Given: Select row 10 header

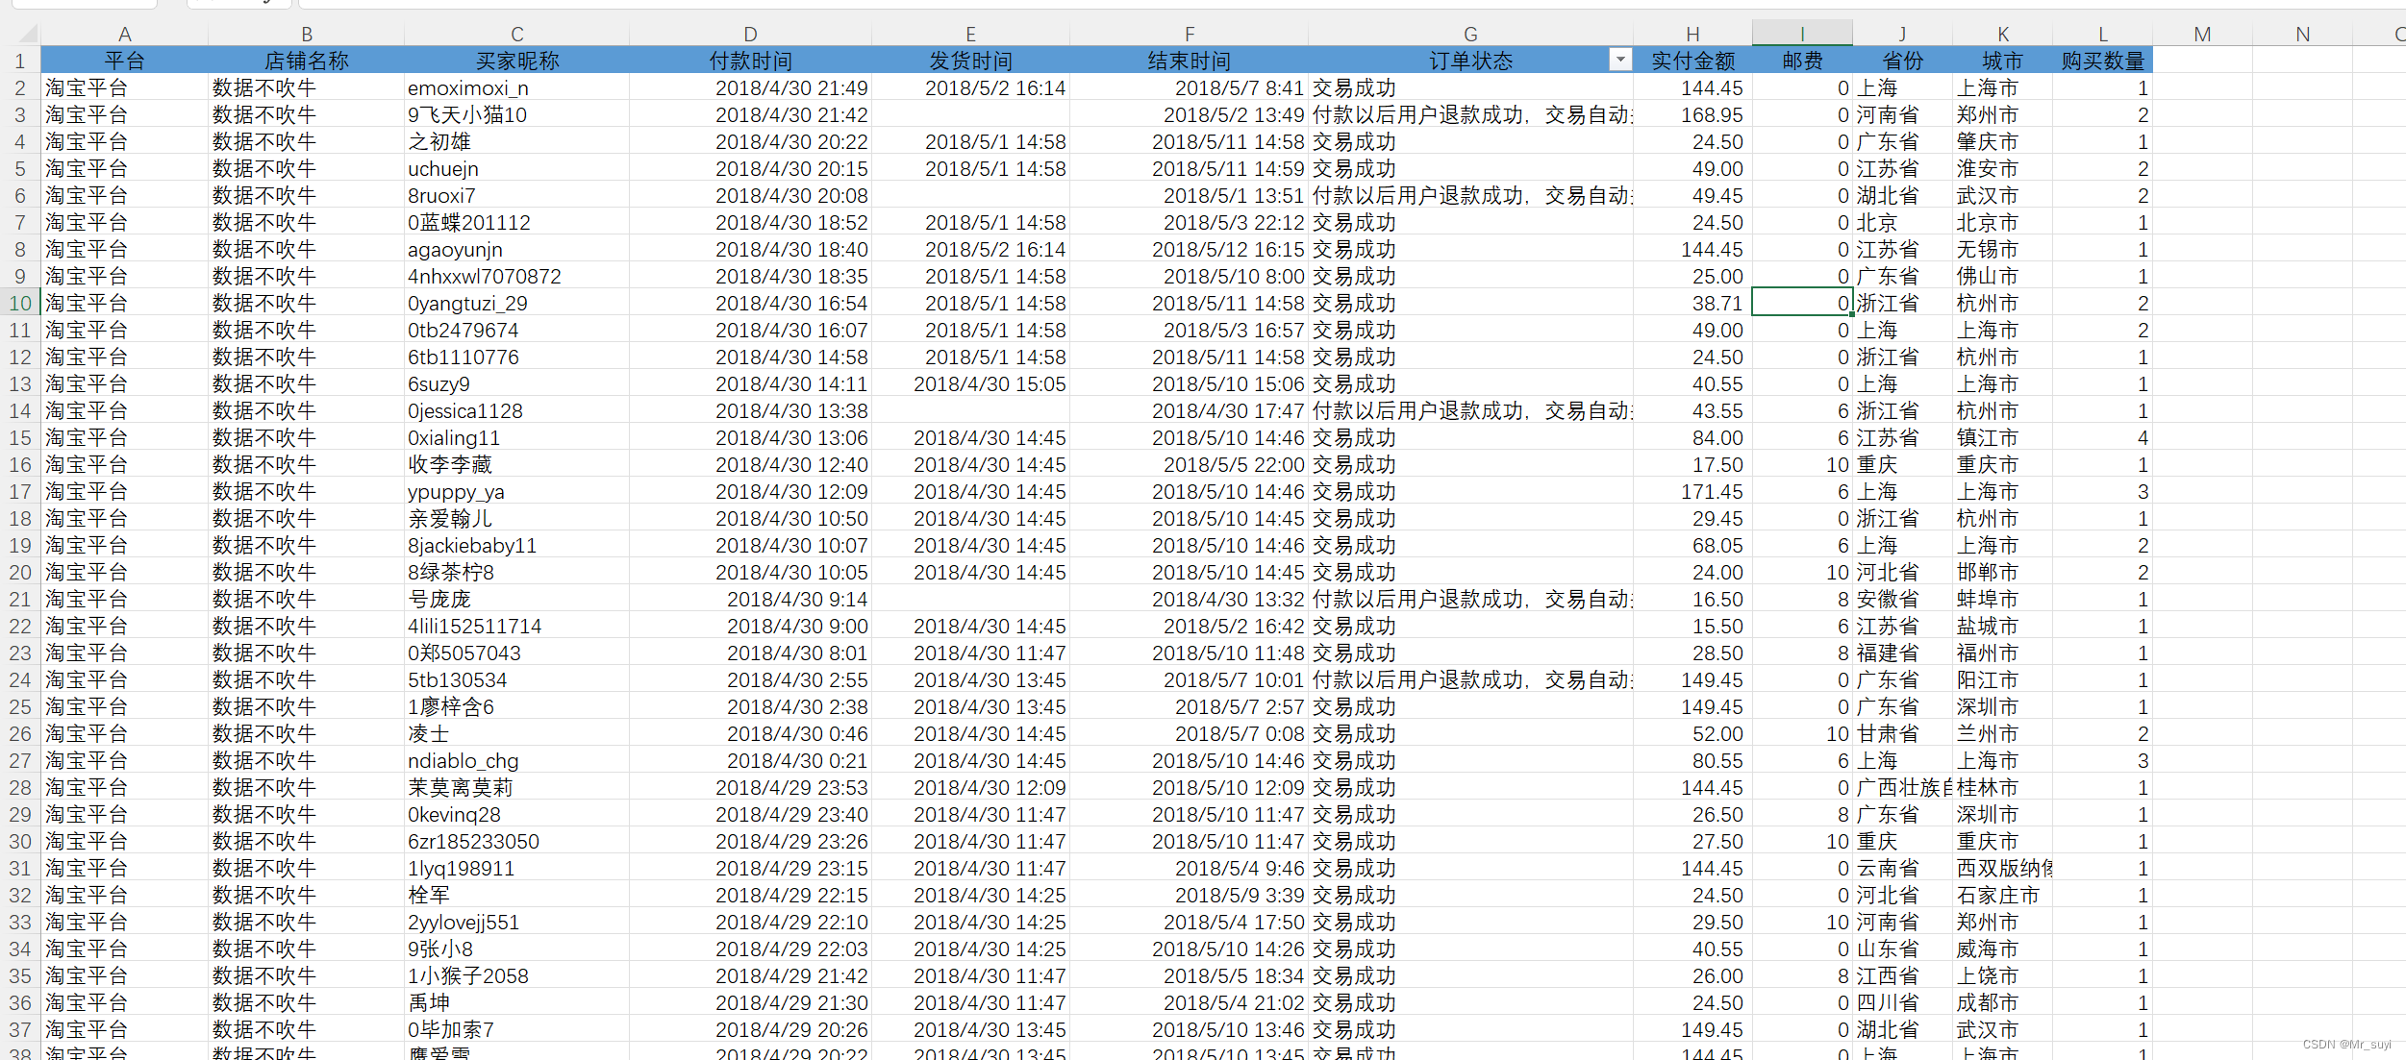Looking at the screenshot, I should click(x=19, y=304).
